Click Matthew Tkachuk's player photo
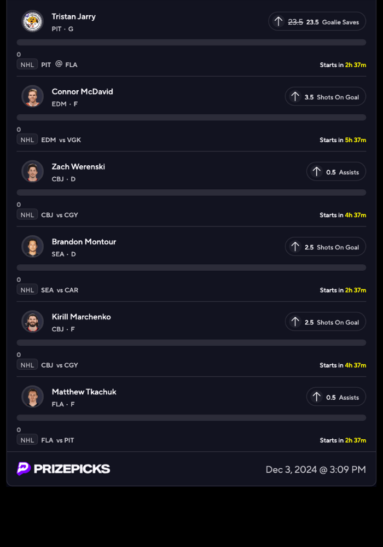 click(x=32, y=396)
